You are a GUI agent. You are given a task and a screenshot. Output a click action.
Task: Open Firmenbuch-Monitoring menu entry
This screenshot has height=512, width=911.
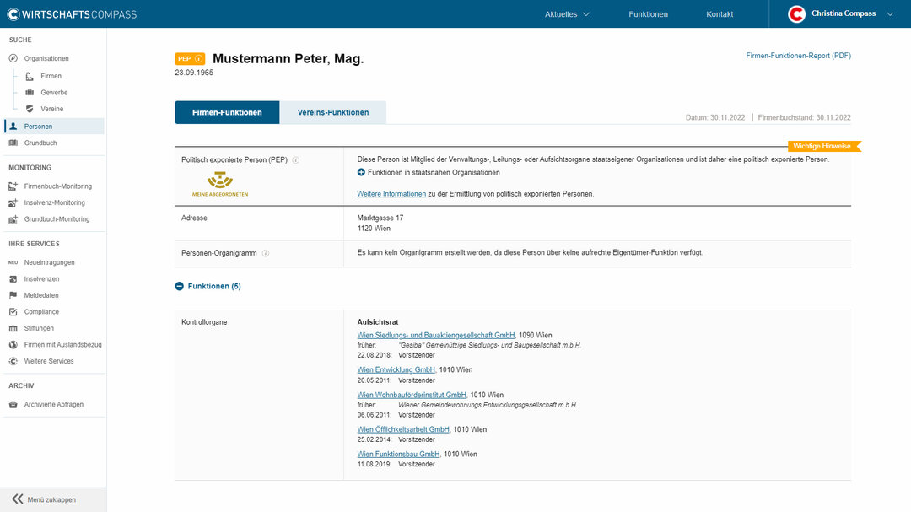58,186
